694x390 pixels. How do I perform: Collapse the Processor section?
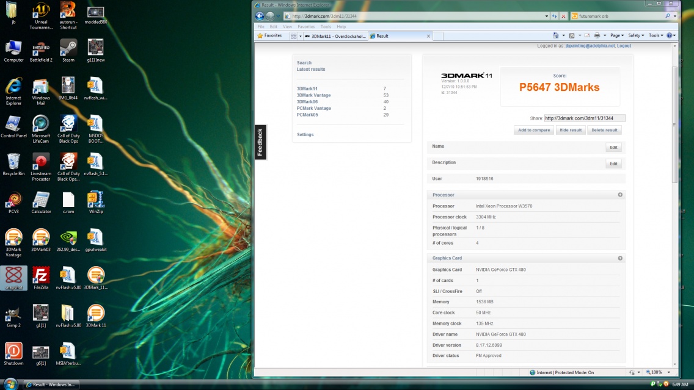[x=620, y=195]
